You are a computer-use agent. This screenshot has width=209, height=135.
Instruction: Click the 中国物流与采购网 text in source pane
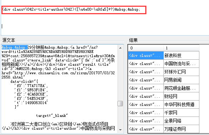(x=98, y=128)
